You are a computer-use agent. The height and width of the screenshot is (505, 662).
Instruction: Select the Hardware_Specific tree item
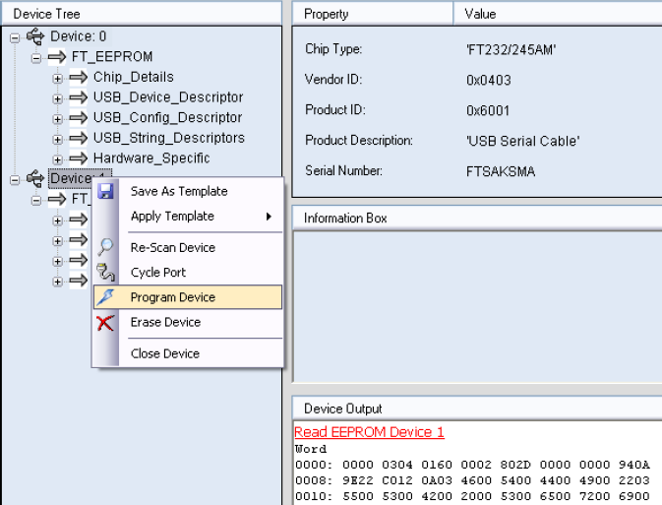pos(151,158)
